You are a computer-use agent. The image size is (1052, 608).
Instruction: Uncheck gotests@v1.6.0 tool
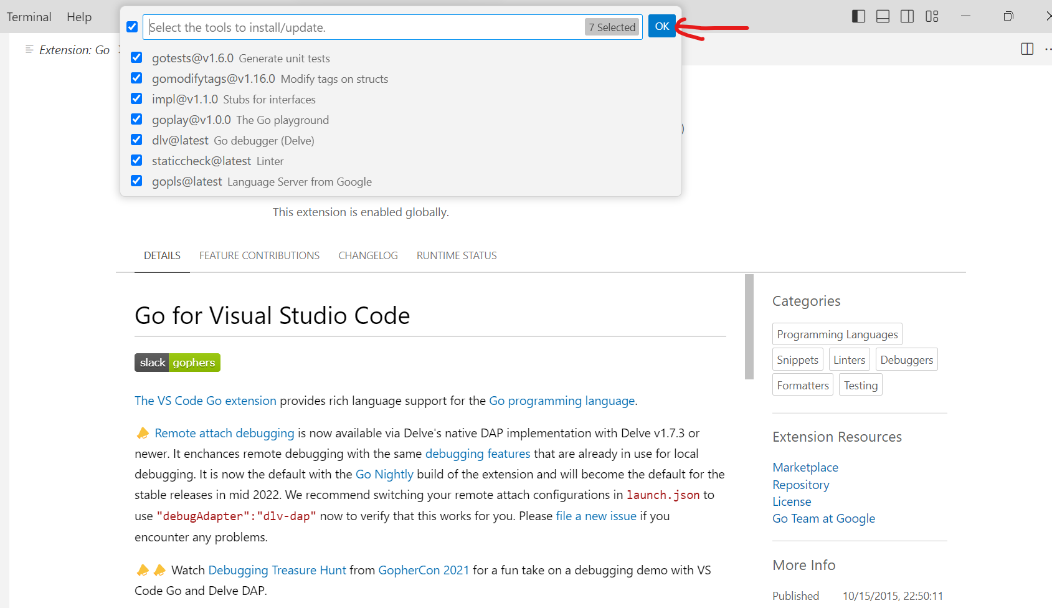(x=136, y=57)
